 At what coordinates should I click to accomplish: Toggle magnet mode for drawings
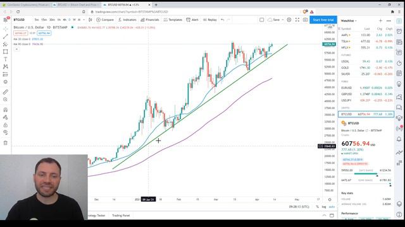(6, 110)
